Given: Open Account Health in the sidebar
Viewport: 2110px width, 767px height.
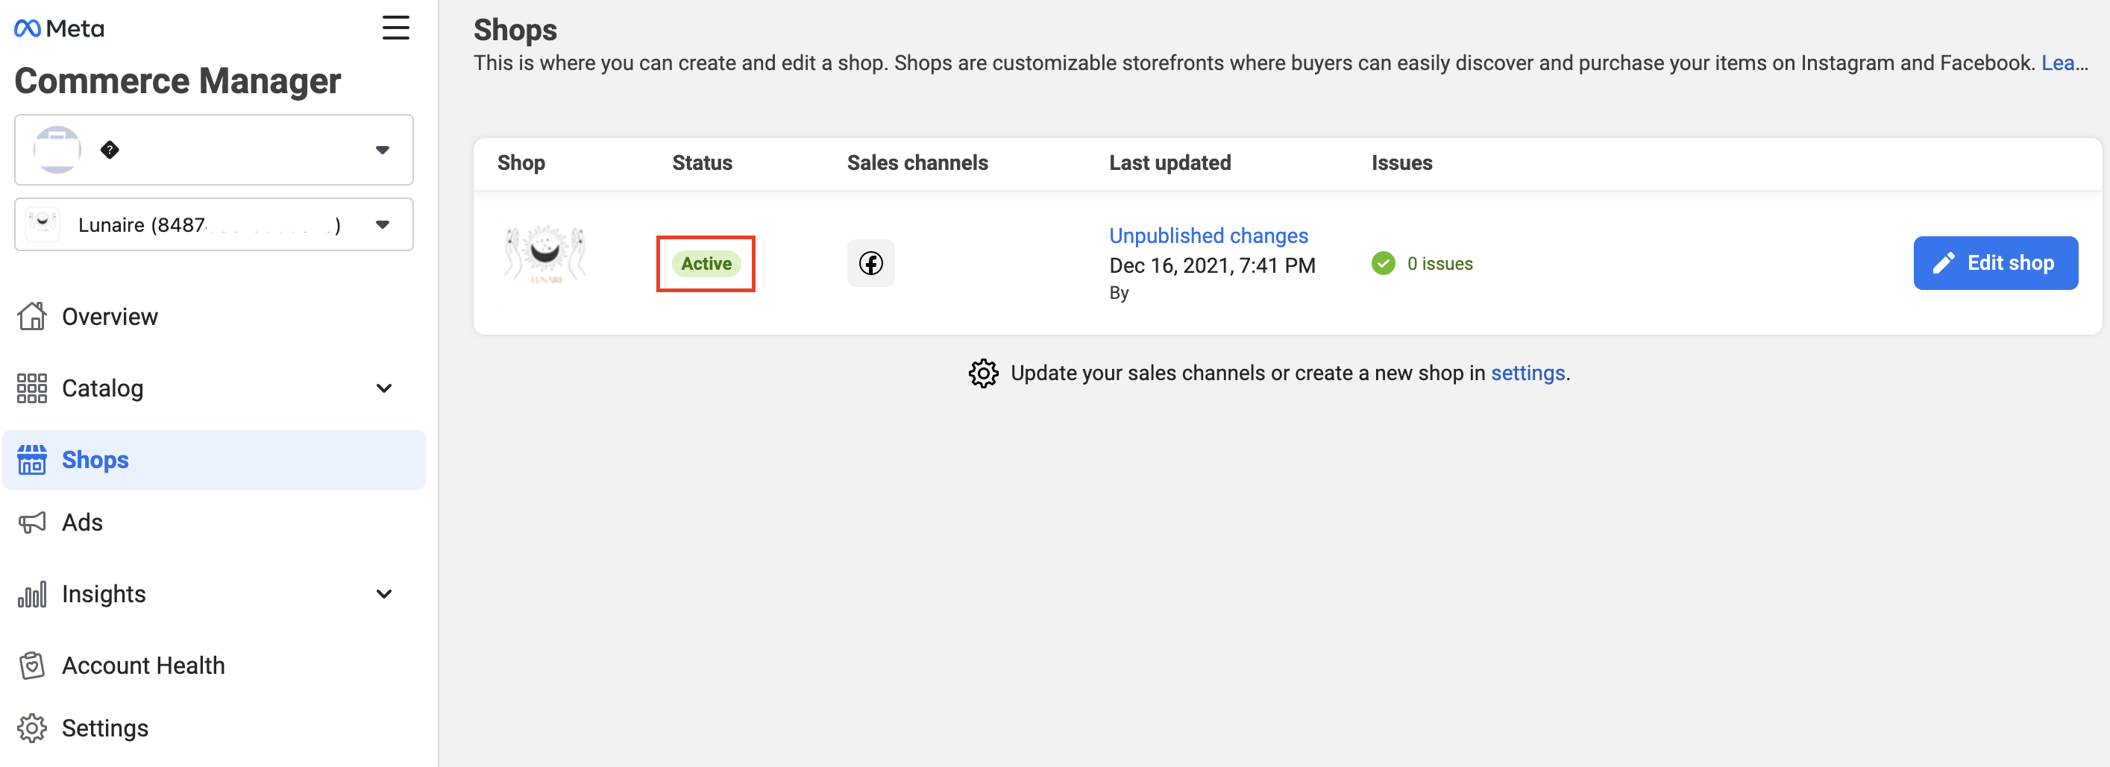Looking at the screenshot, I should pos(214,666).
